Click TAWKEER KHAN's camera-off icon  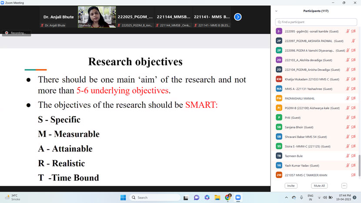coord(354,175)
